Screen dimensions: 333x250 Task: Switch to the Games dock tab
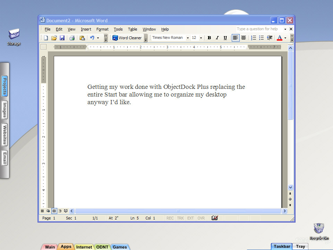tap(120, 247)
